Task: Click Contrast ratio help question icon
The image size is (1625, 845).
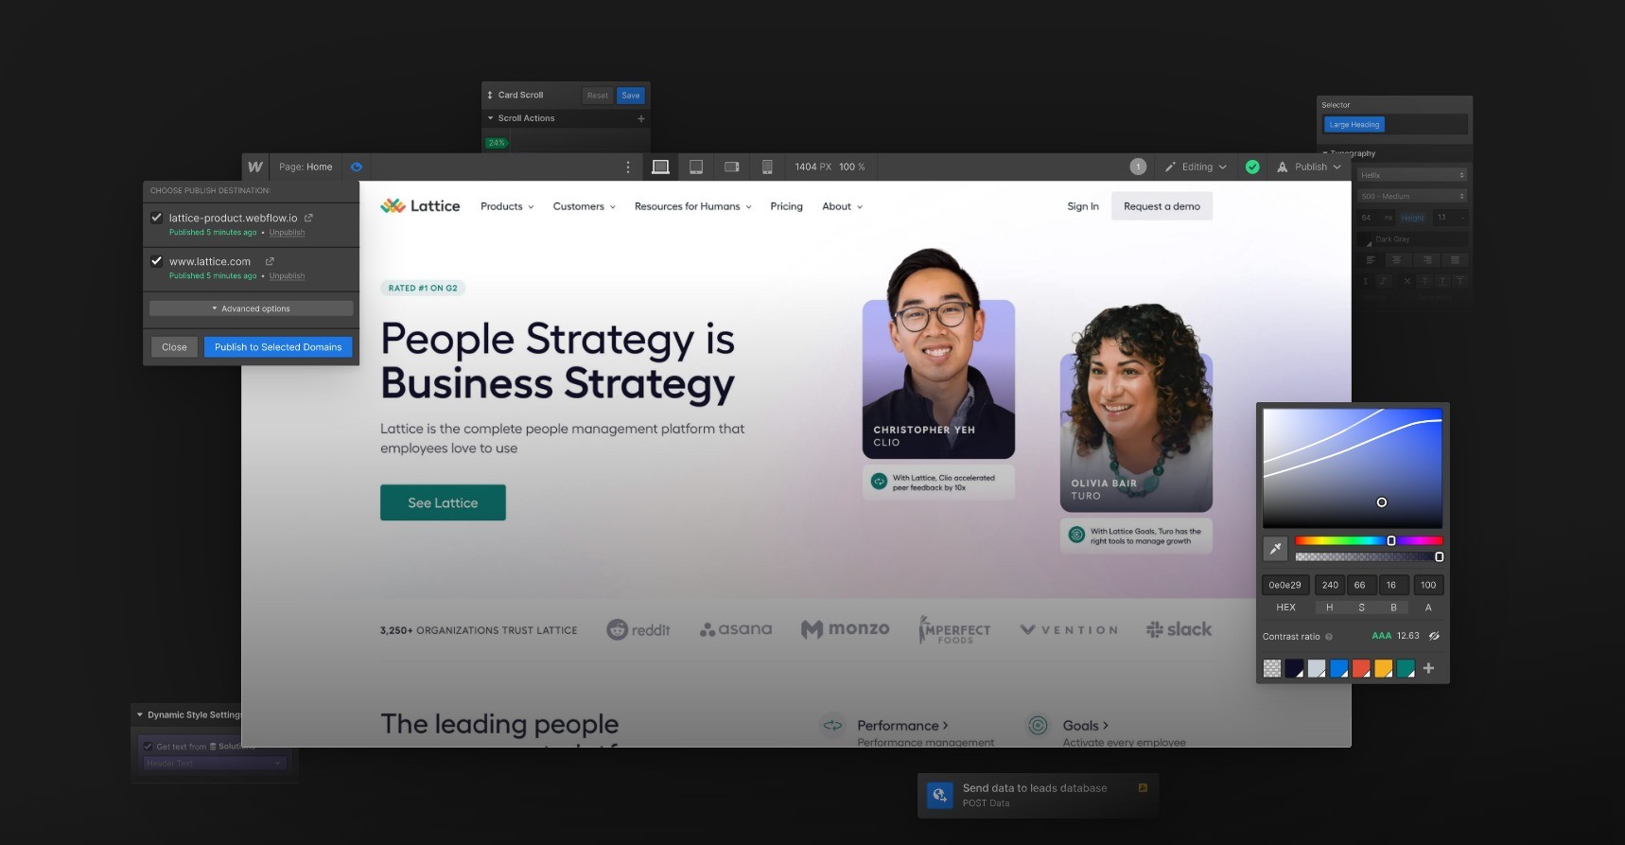Action: point(1329,637)
